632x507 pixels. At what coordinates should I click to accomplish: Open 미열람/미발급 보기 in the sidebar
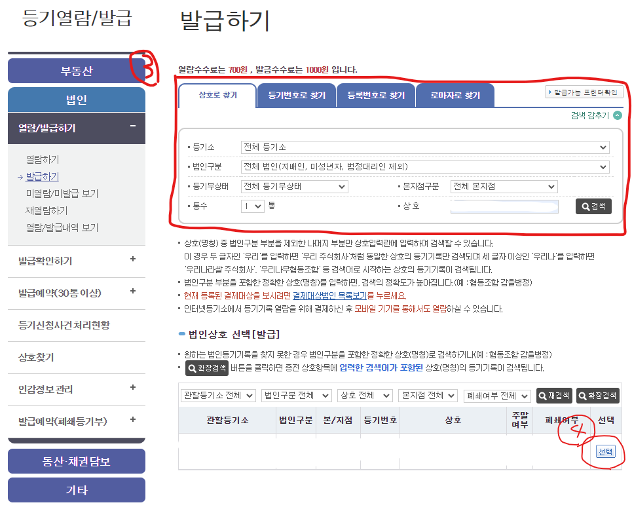tap(62, 193)
